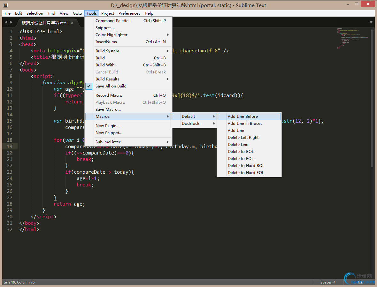Screen dimensions: 377x287
Task: Open the Edit menu
Action: click(19, 13)
